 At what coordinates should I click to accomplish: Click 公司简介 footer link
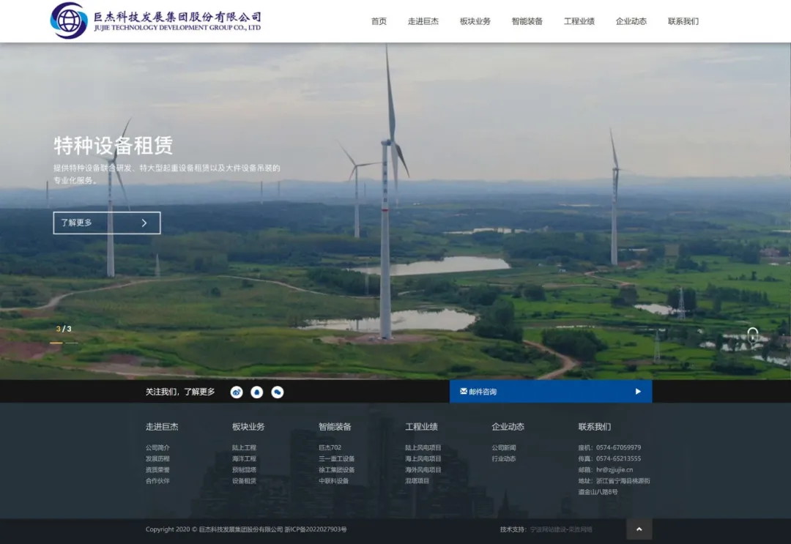(x=157, y=447)
